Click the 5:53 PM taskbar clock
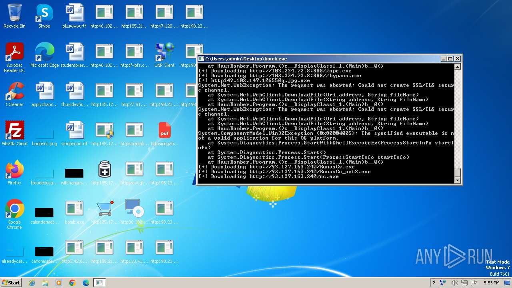The height and width of the screenshot is (288, 512). [491, 283]
